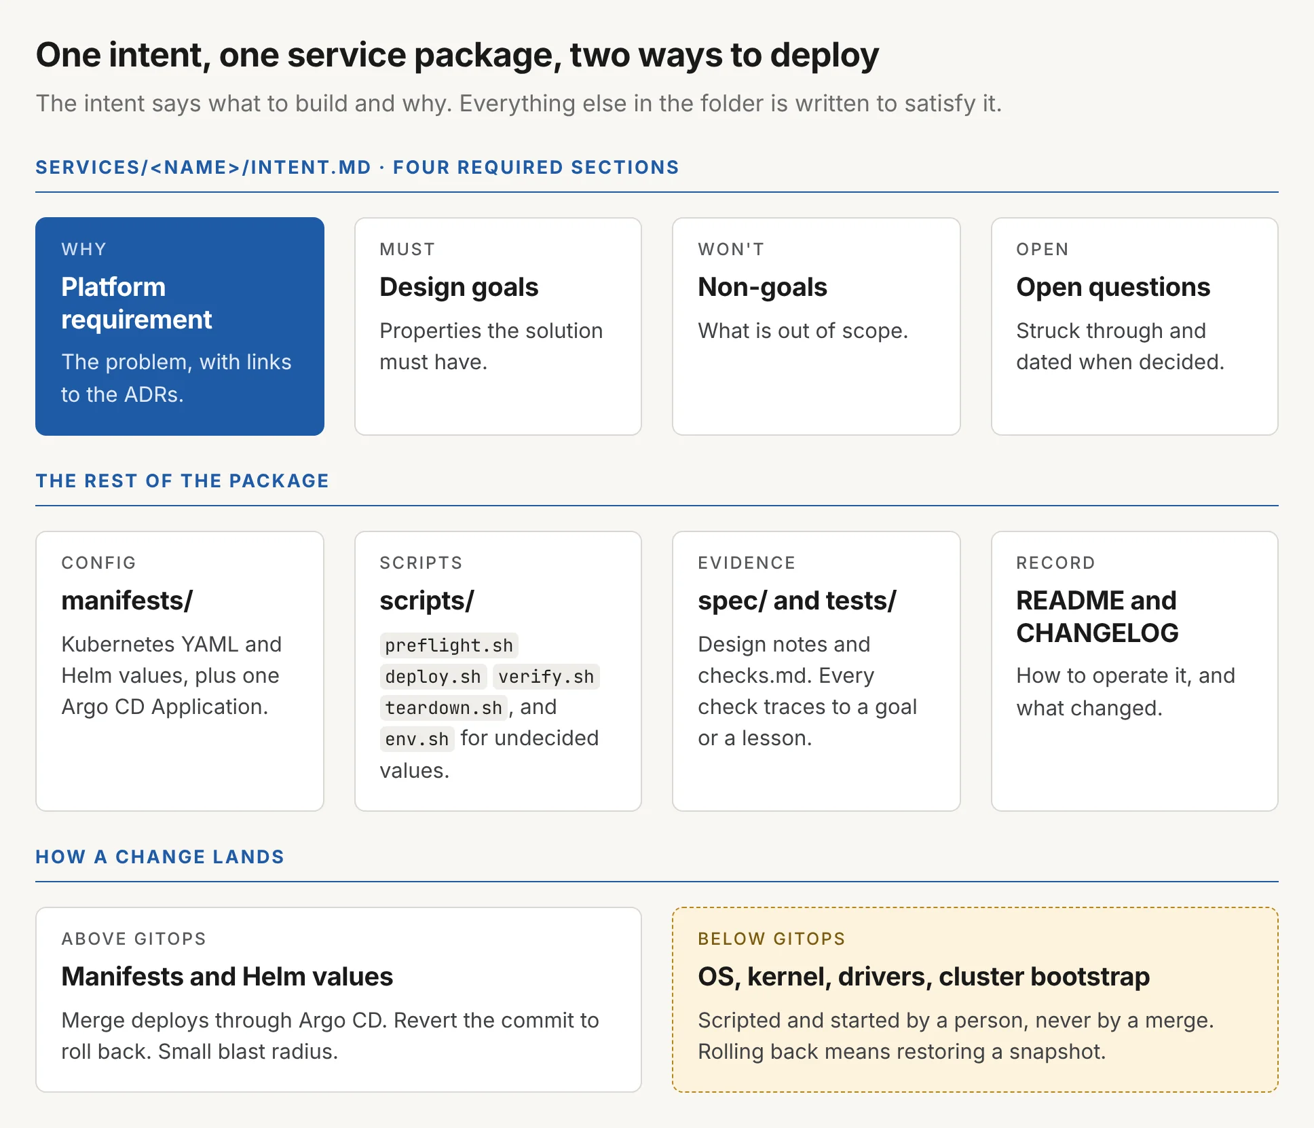The width and height of the screenshot is (1314, 1128).
Task: Click 'HOW A CHANGE LANDS' section header
Action: coord(160,857)
